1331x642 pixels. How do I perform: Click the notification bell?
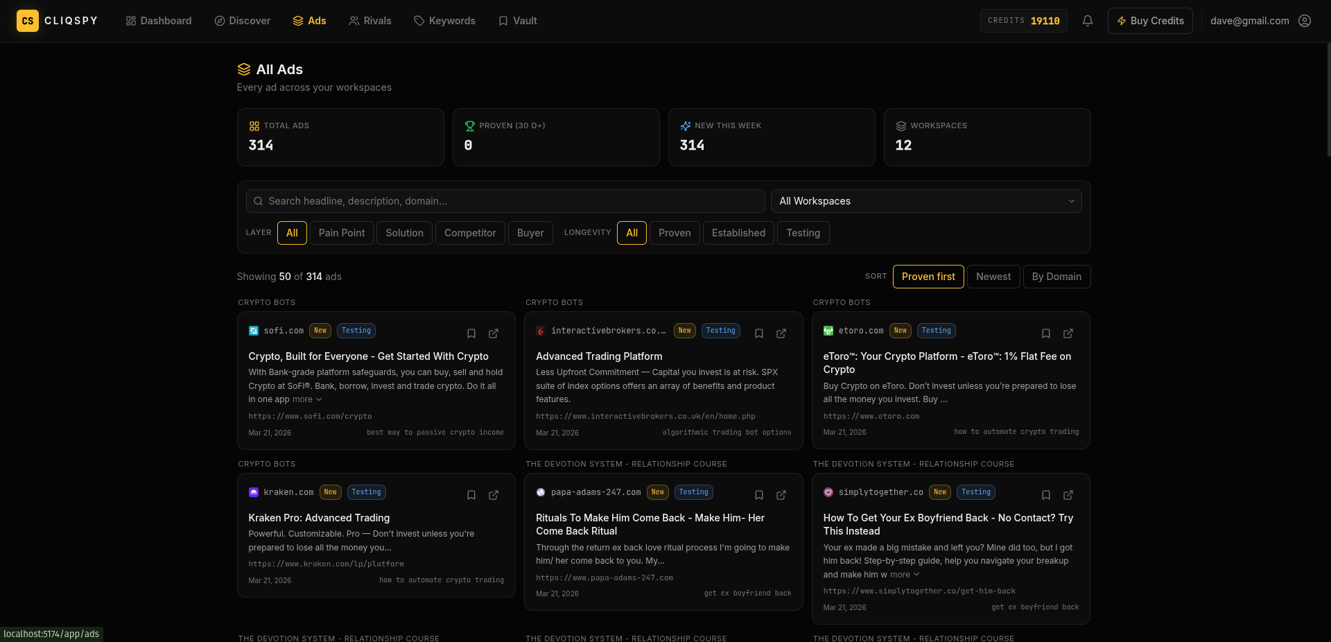(x=1086, y=21)
